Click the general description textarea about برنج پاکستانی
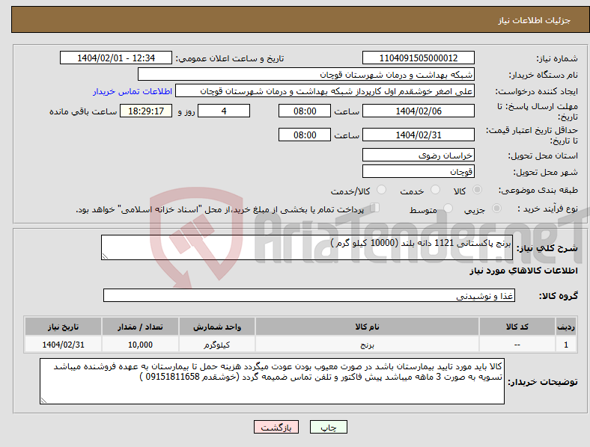 click(x=307, y=247)
